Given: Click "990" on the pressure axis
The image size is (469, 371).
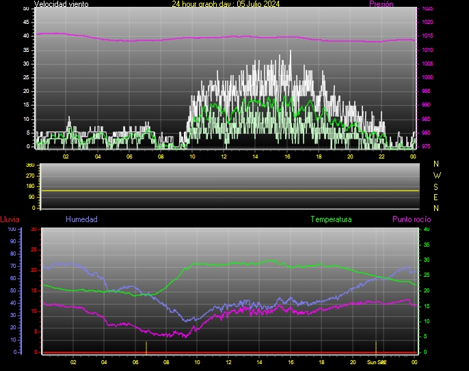Looking at the screenshot, I should pyautogui.click(x=426, y=105).
